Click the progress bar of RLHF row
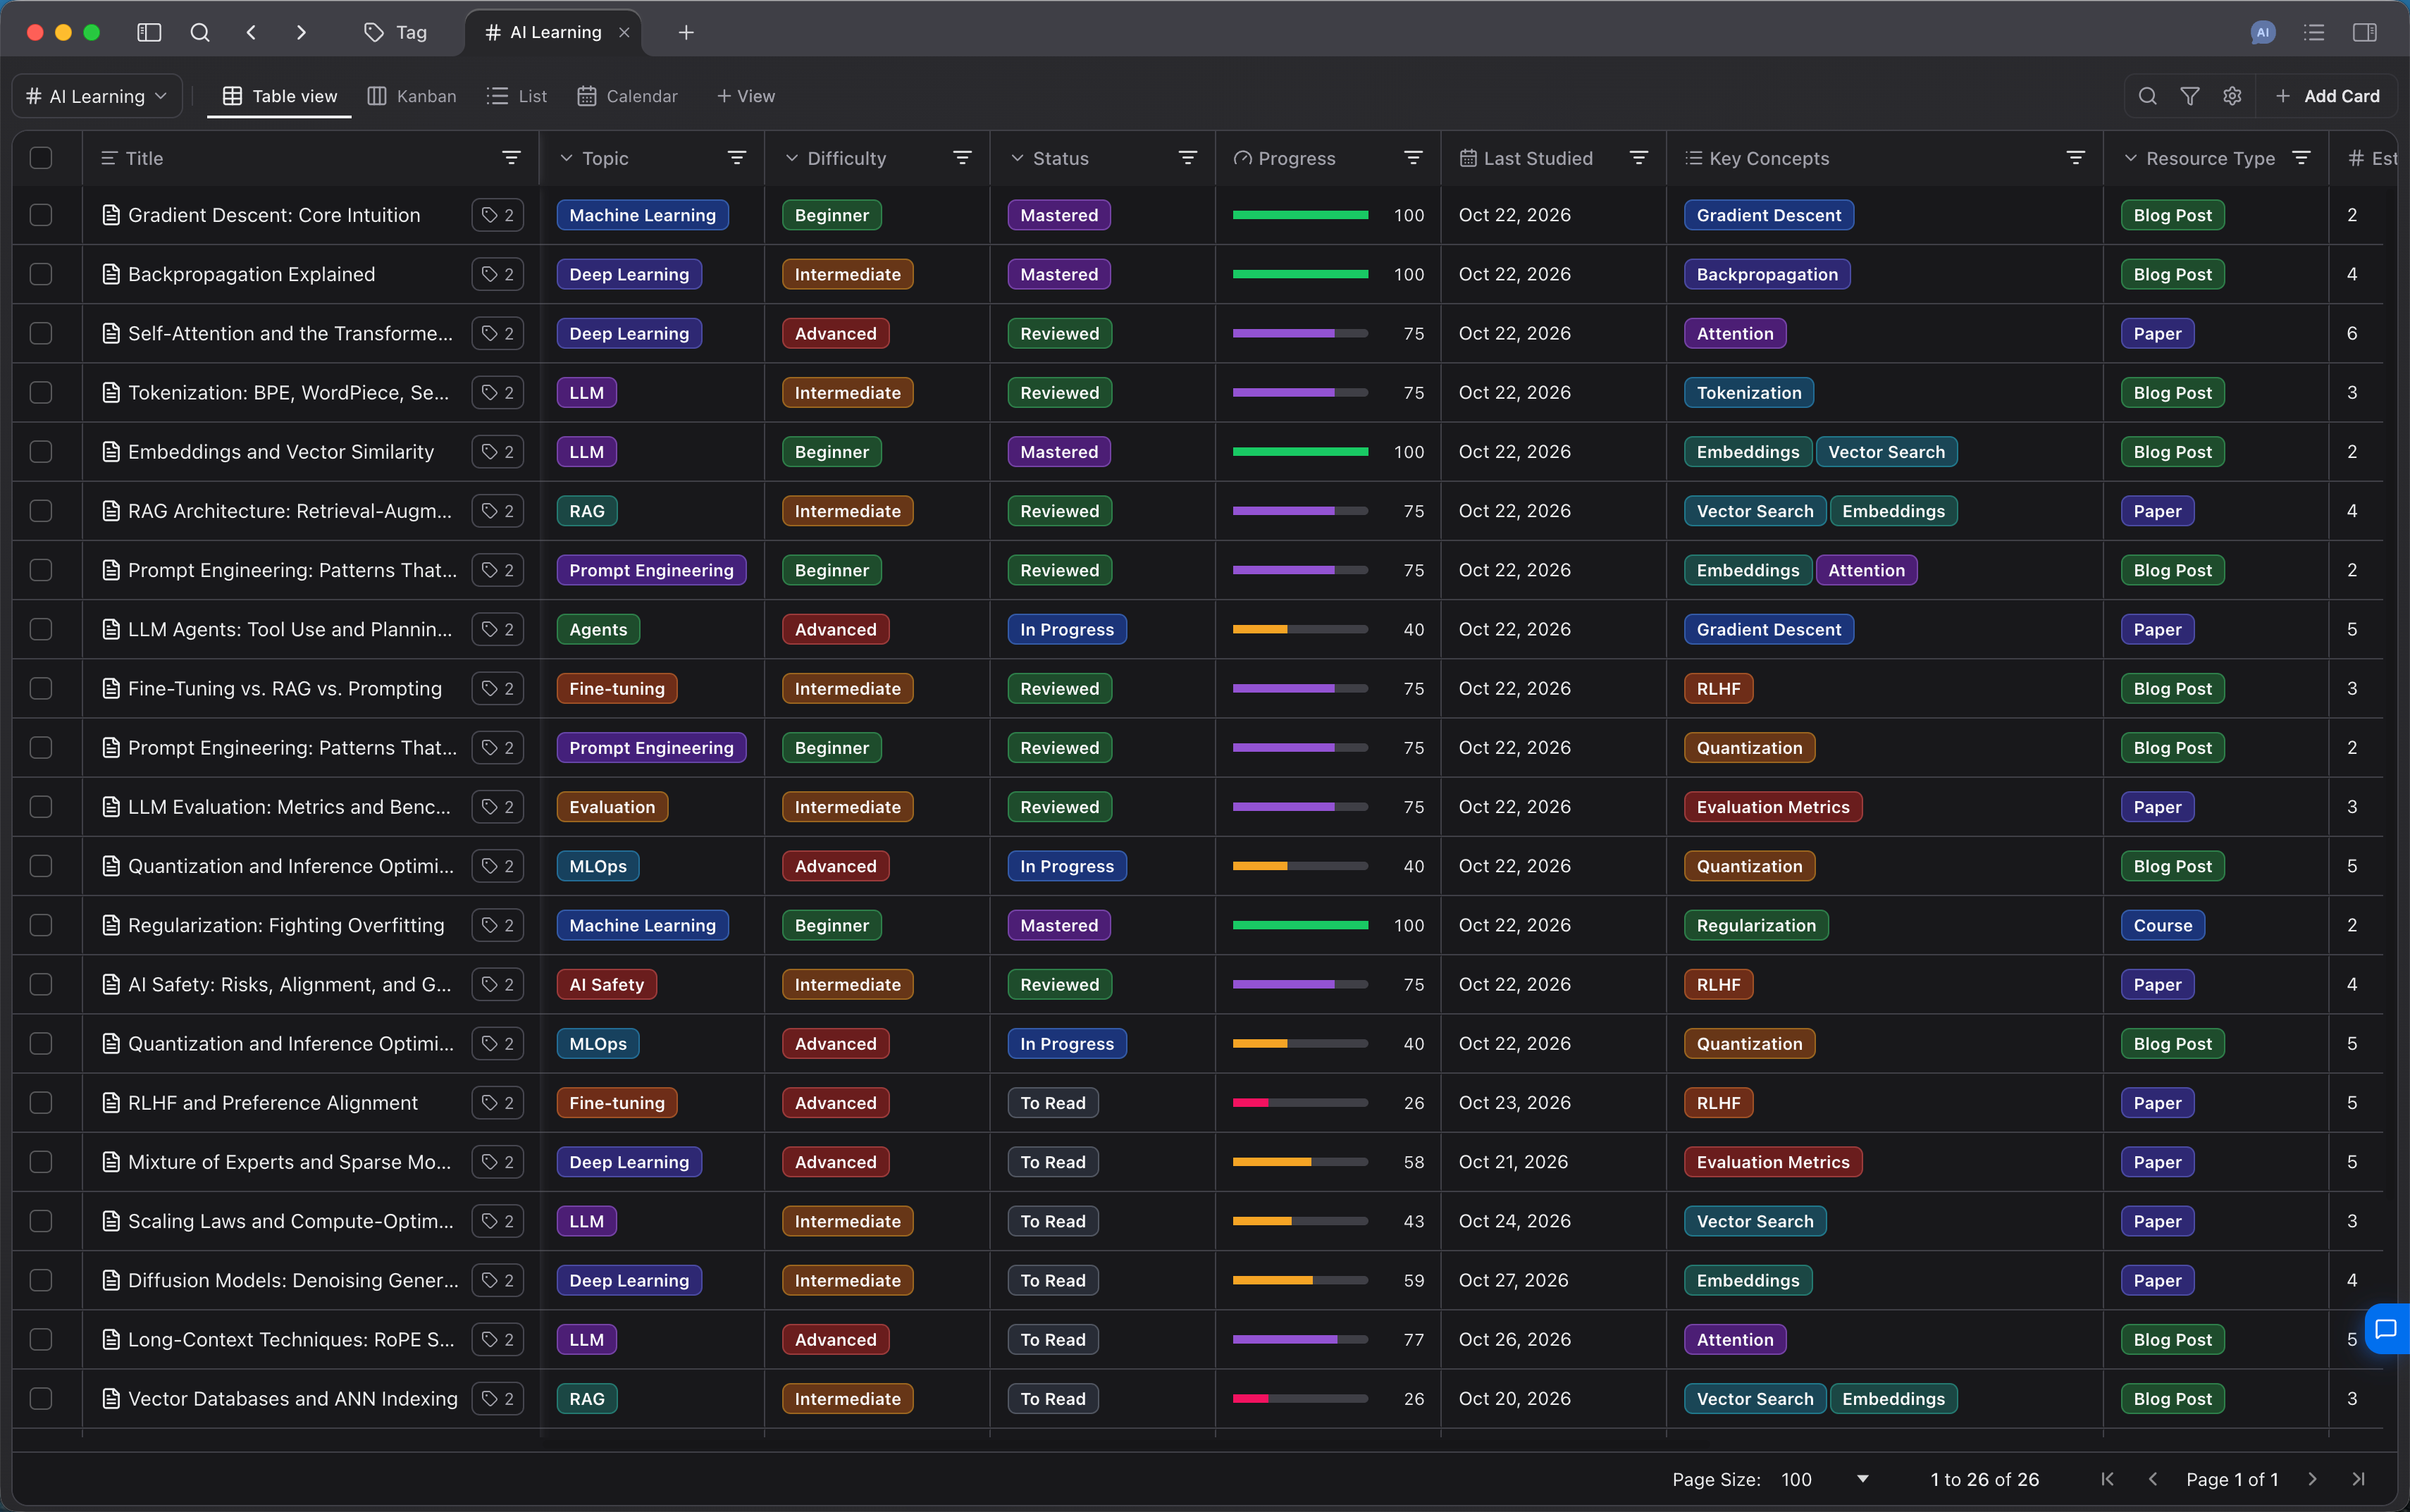This screenshot has width=2410, height=1512. point(1300,1103)
